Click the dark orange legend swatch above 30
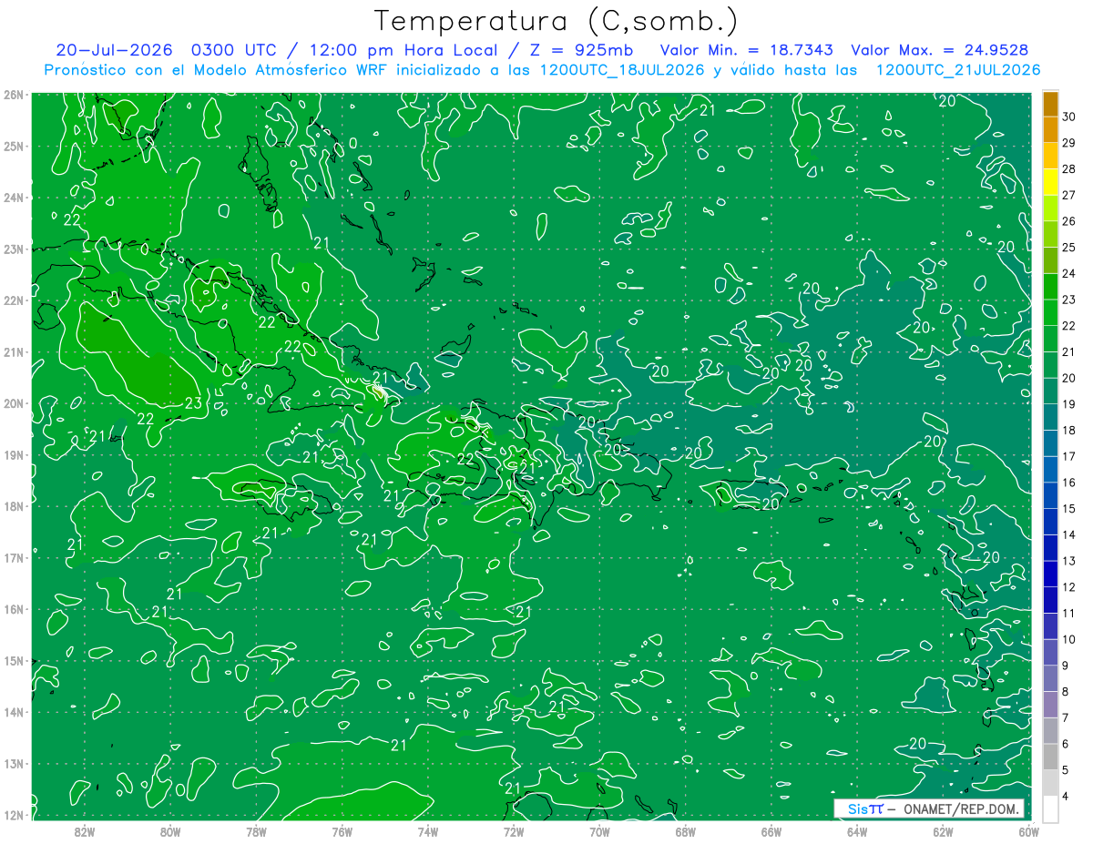The width and height of the screenshot is (1093, 844). click(x=1050, y=103)
